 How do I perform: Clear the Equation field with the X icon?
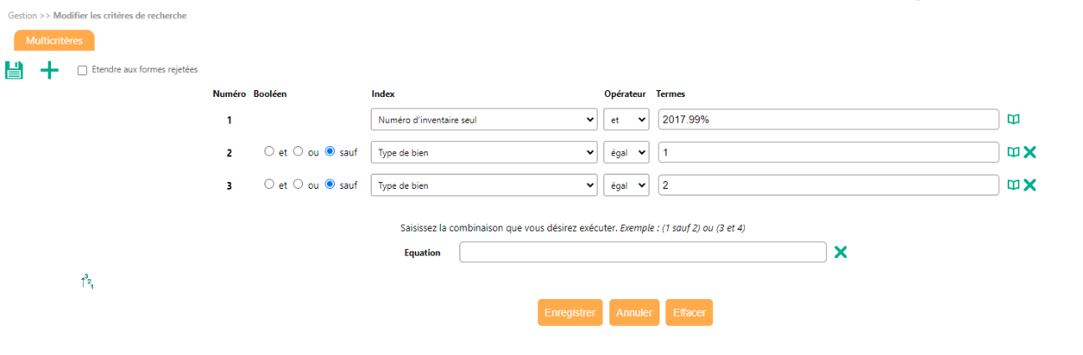[840, 252]
